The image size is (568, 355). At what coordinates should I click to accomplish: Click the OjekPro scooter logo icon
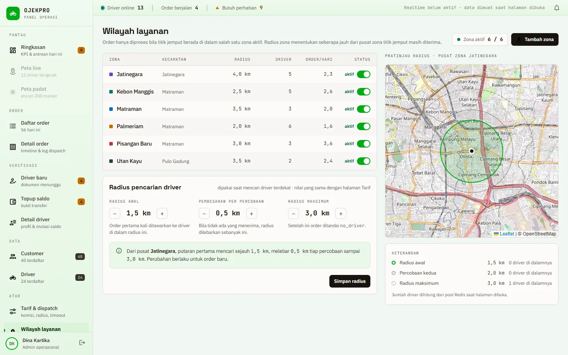pos(13,13)
